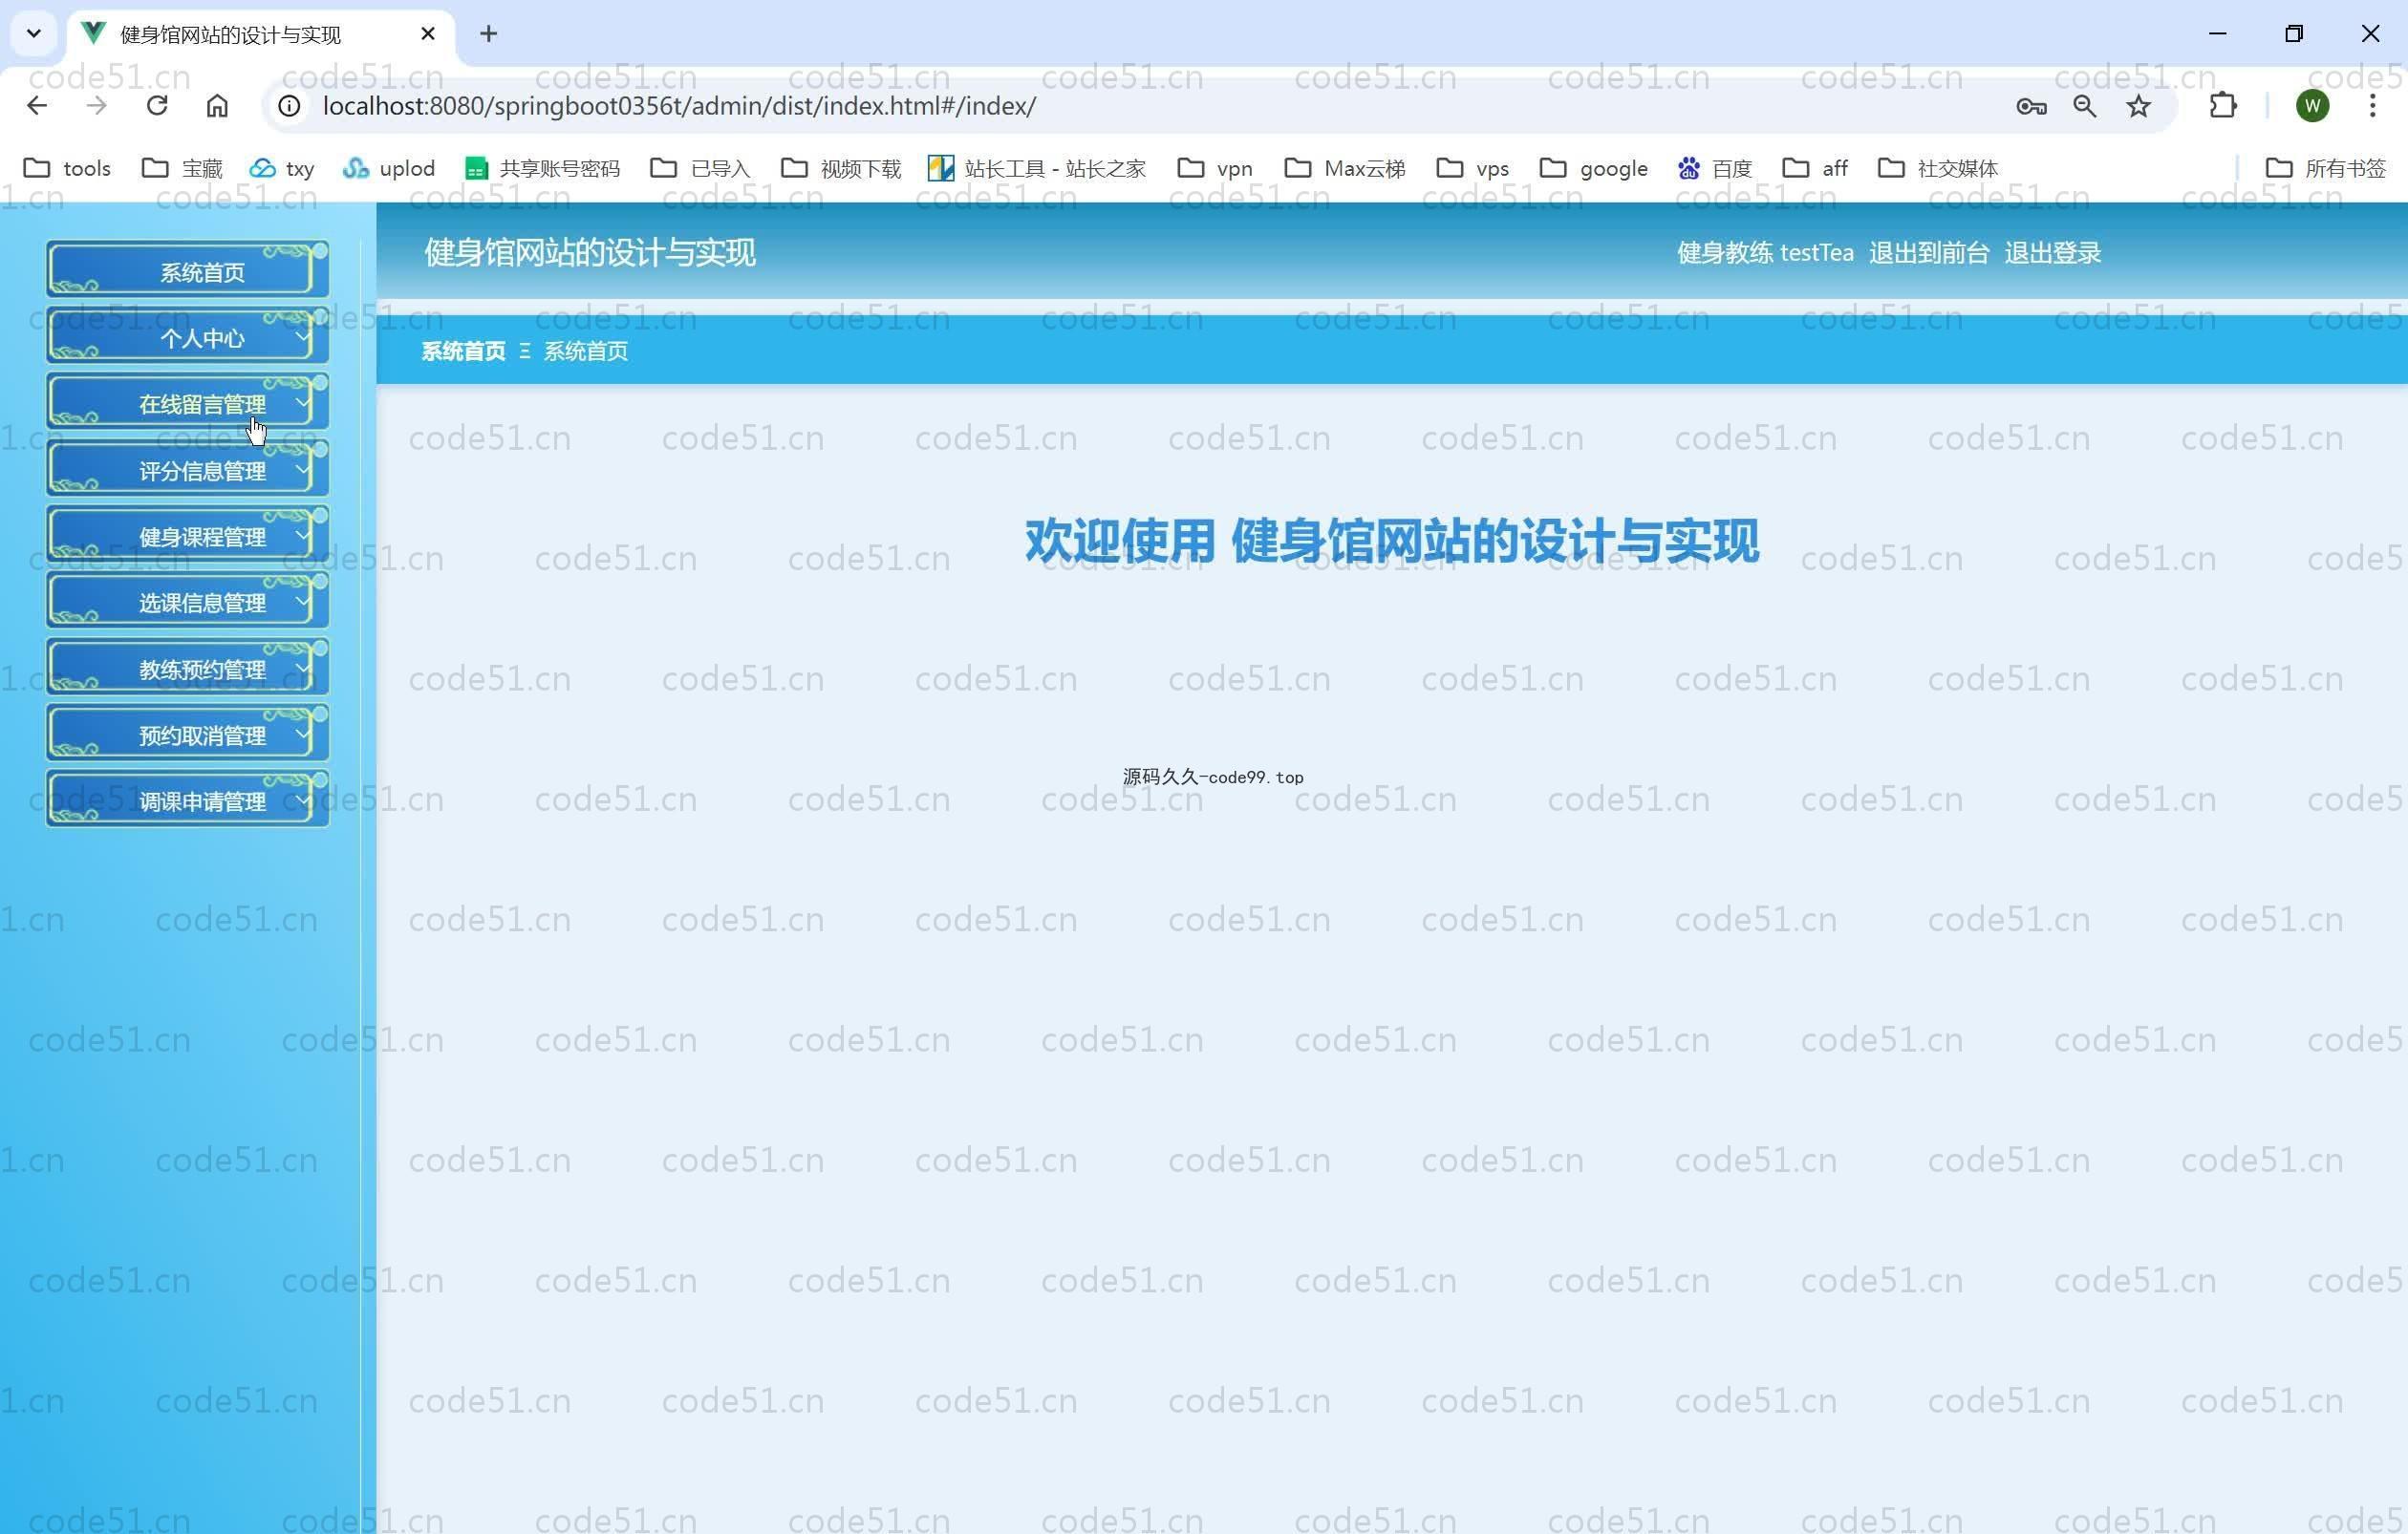Click the 健身教练 testTea user label
This screenshot has width=2408, height=1534.
tap(1765, 253)
